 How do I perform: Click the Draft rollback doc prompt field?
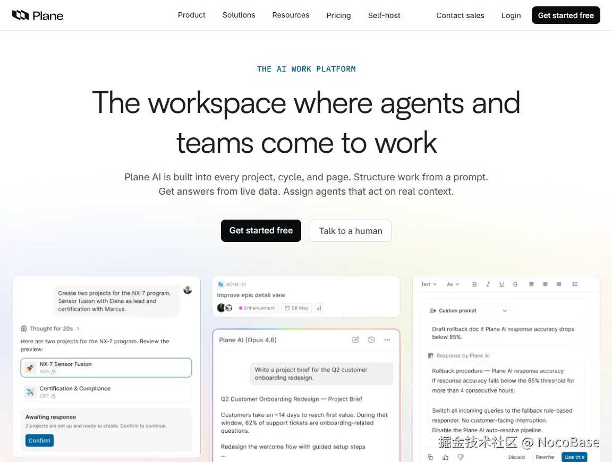(506, 333)
